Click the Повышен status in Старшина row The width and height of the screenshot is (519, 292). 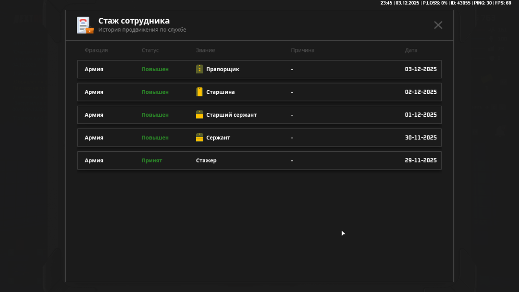pyautogui.click(x=155, y=92)
